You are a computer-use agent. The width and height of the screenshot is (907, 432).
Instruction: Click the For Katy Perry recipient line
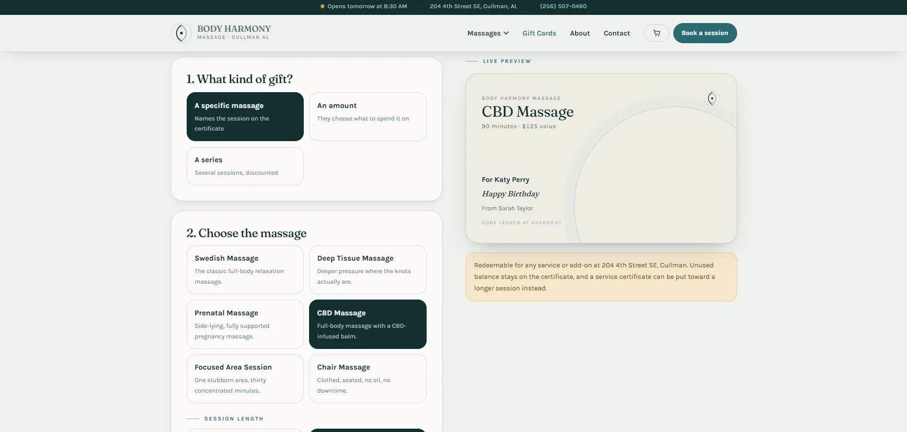(x=505, y=180)
